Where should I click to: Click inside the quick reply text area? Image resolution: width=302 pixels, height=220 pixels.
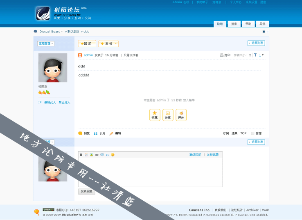[x=150, y=172]
